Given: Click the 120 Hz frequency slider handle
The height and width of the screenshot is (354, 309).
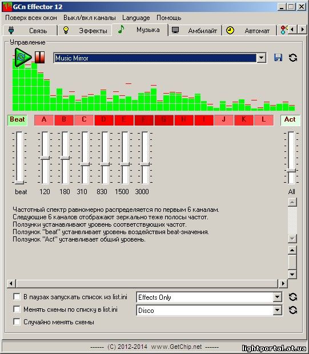Looking at the screenshot, I should (x=45, y=158).
